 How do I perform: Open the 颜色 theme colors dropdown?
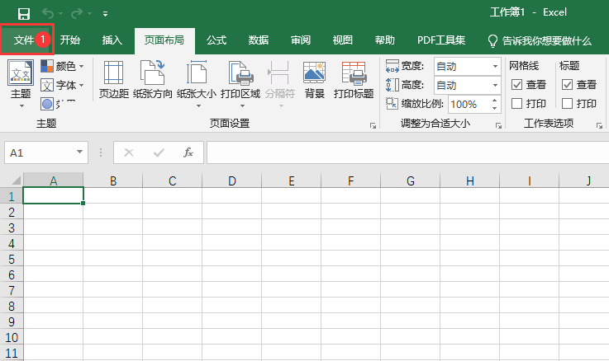coord(63,66)
